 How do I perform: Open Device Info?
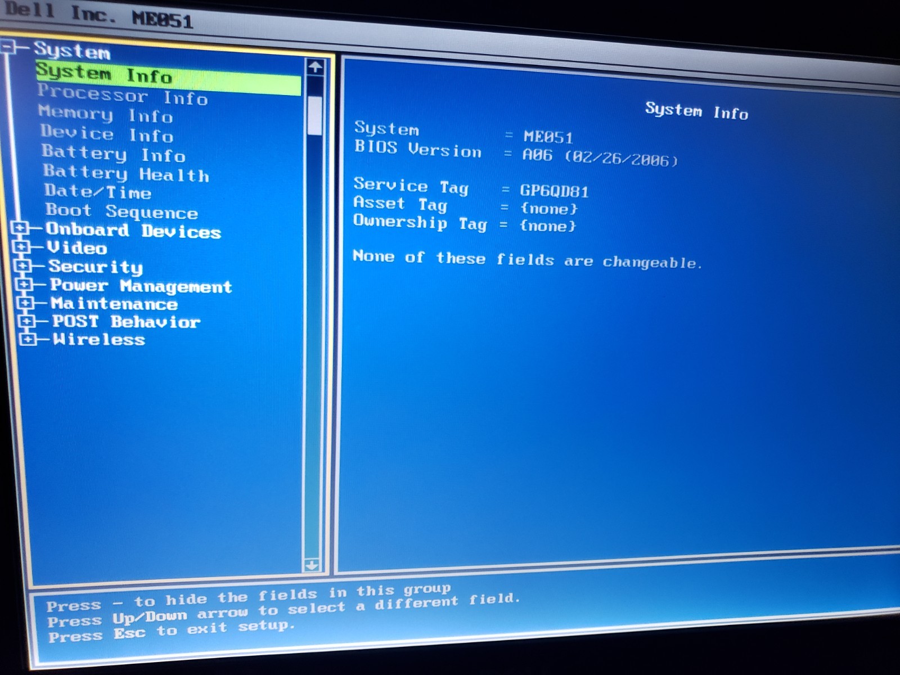(107, 134)
